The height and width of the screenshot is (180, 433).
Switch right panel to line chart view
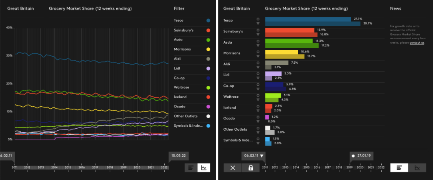[417, 168]
